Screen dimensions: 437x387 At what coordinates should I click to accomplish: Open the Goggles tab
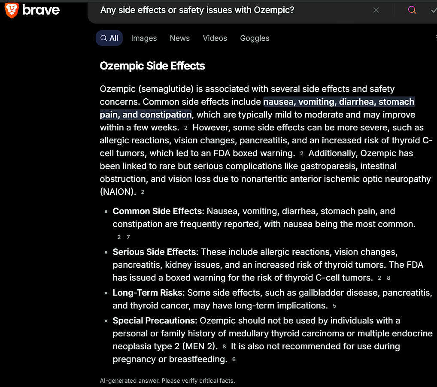click(255, 38)
